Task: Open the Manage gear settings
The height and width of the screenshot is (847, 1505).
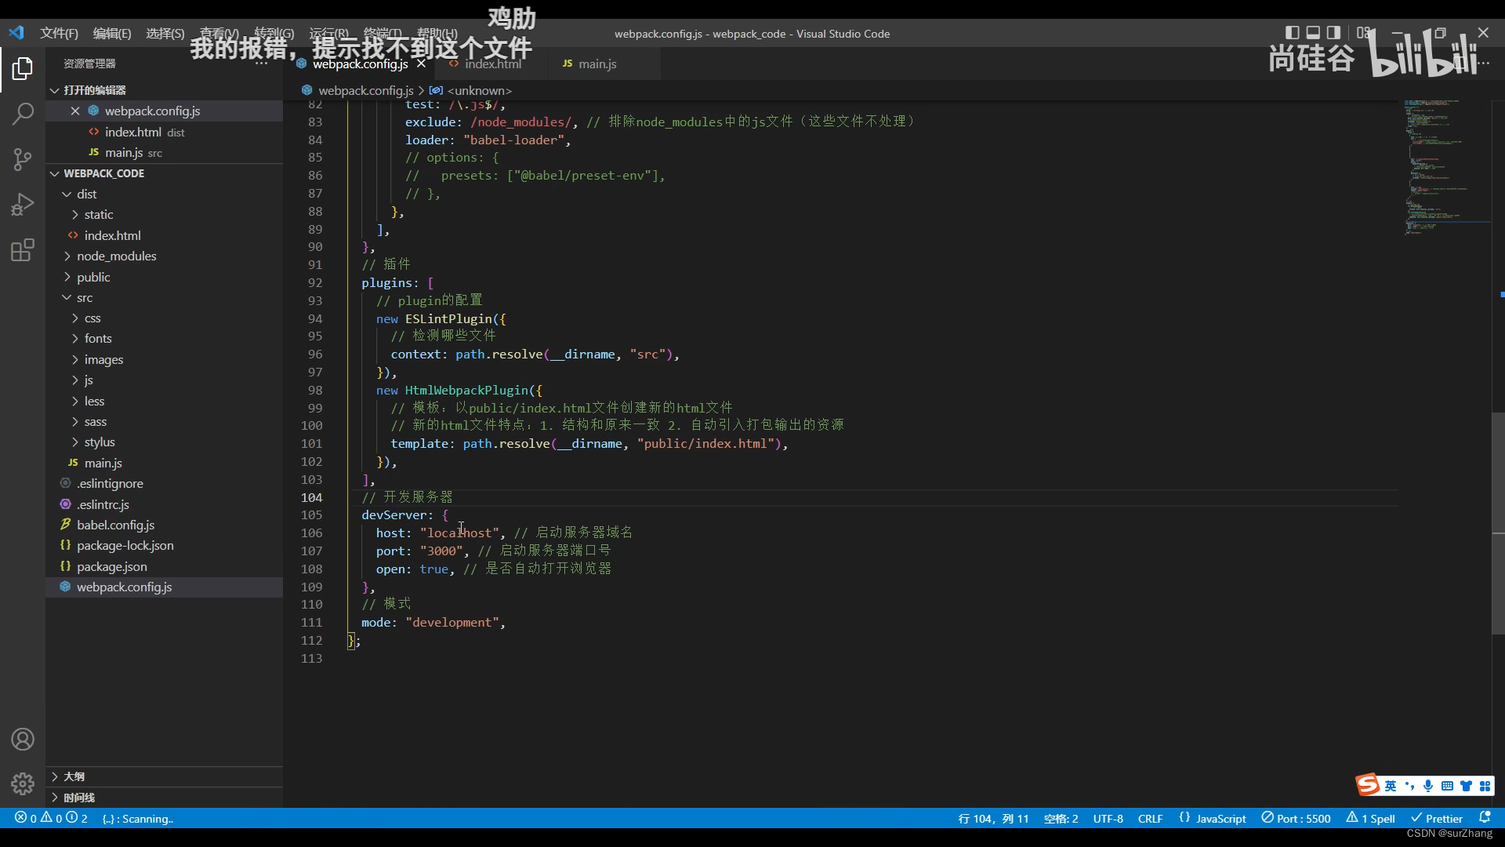Action: tap(23, 783)
